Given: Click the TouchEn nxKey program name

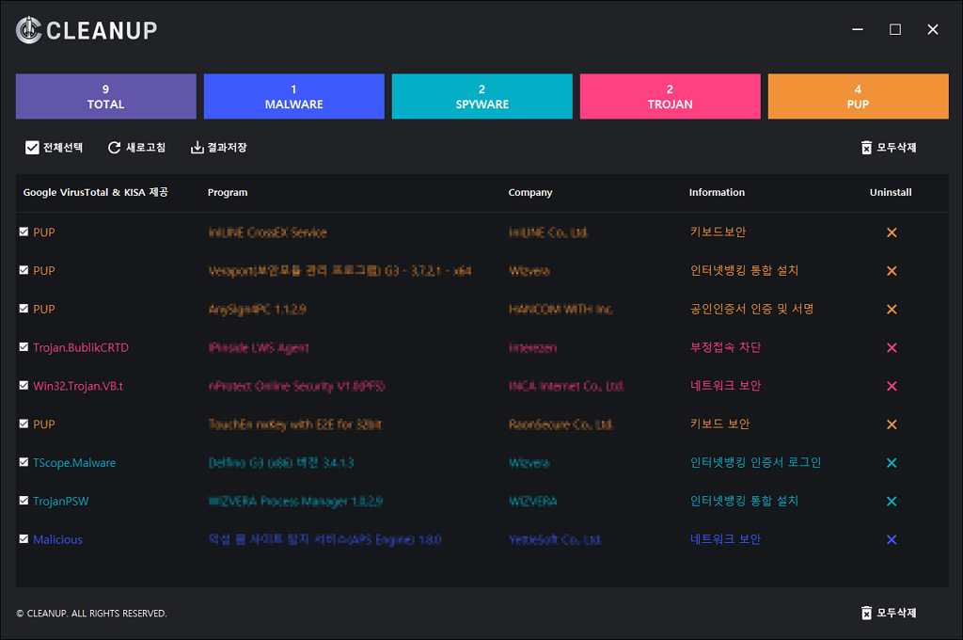Looking at the screenshot, I should [294, 424].
